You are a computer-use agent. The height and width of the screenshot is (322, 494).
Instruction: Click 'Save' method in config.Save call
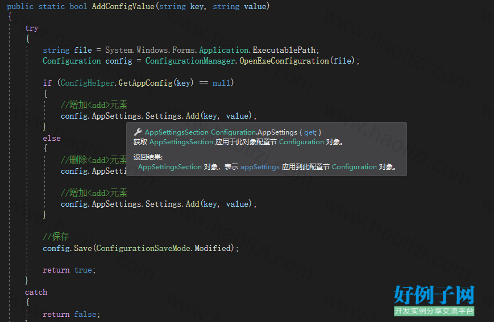point(83,248)
